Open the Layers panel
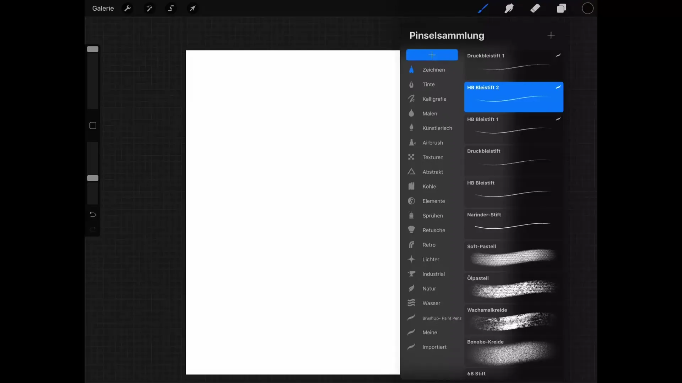Image resolution: width=682 pixels, height=383 pixels. coord(561,8)
